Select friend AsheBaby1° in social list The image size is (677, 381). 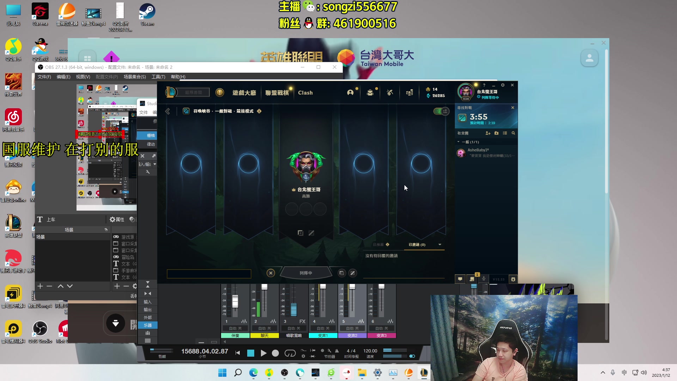[486, 153]
